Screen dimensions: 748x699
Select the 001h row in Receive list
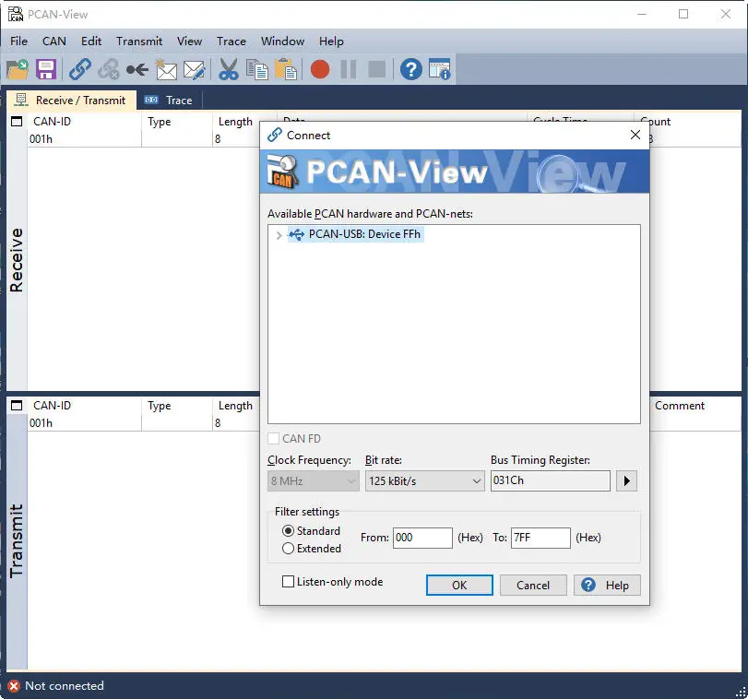[x=143, y=138]
